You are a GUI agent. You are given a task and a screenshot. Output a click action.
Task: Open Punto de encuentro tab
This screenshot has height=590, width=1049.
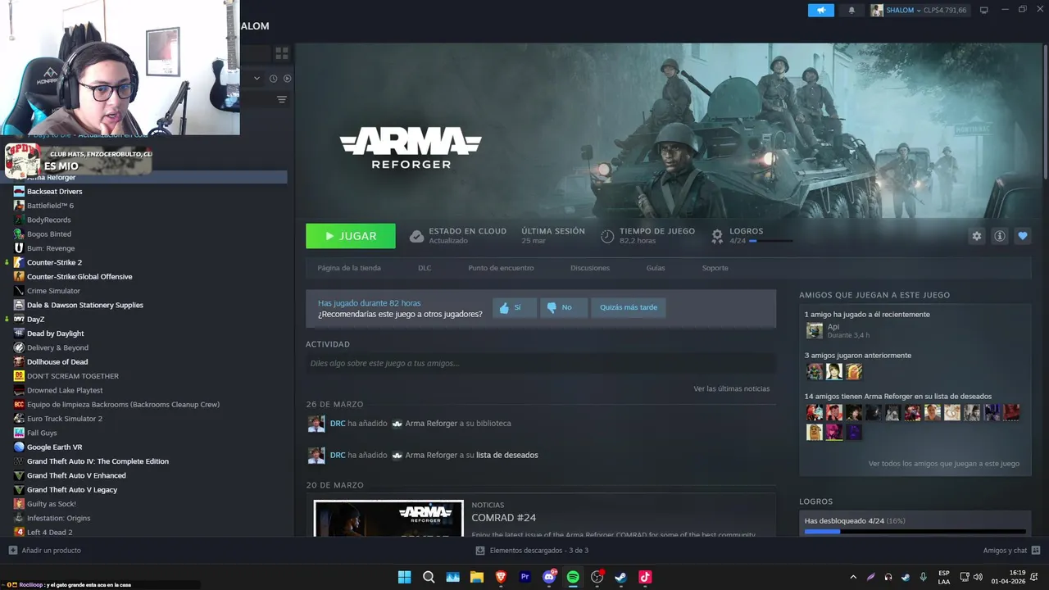[501, 268]
